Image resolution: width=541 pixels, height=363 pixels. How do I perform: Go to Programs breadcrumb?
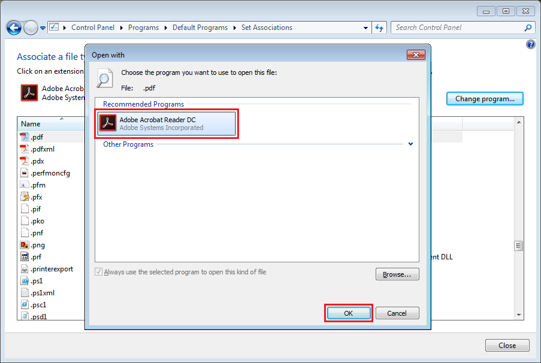point(144,28)
